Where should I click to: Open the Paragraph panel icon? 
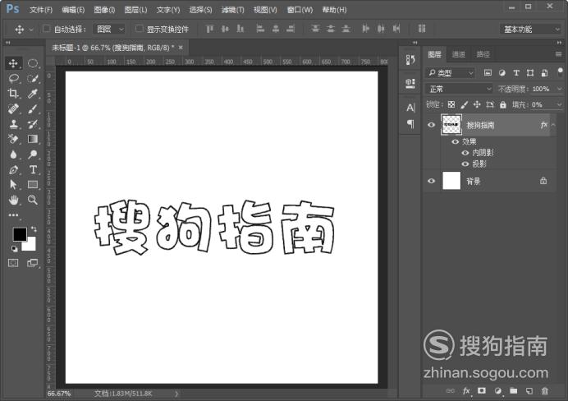coord(410,124)
